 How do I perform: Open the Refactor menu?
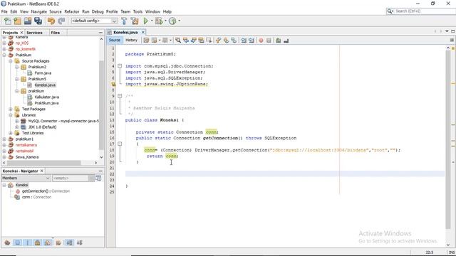(x=72, y=11)
